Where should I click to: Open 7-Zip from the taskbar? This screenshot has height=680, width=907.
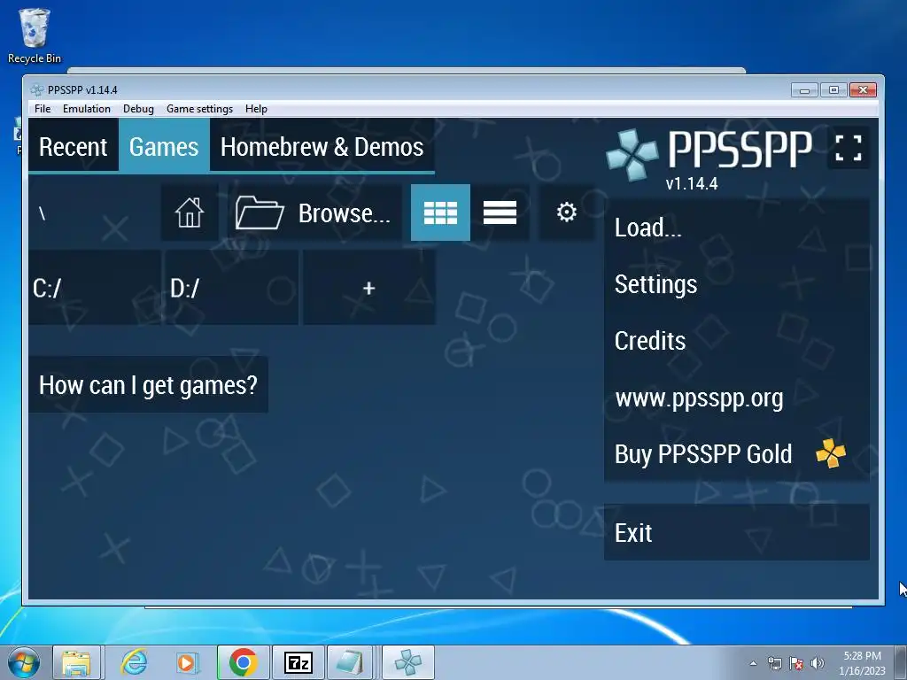pos(298,662)
